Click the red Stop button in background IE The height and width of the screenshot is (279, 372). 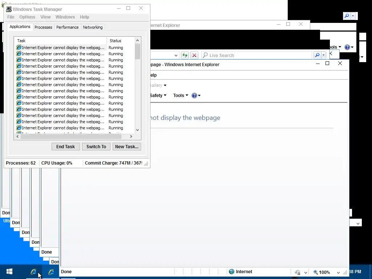194,55
